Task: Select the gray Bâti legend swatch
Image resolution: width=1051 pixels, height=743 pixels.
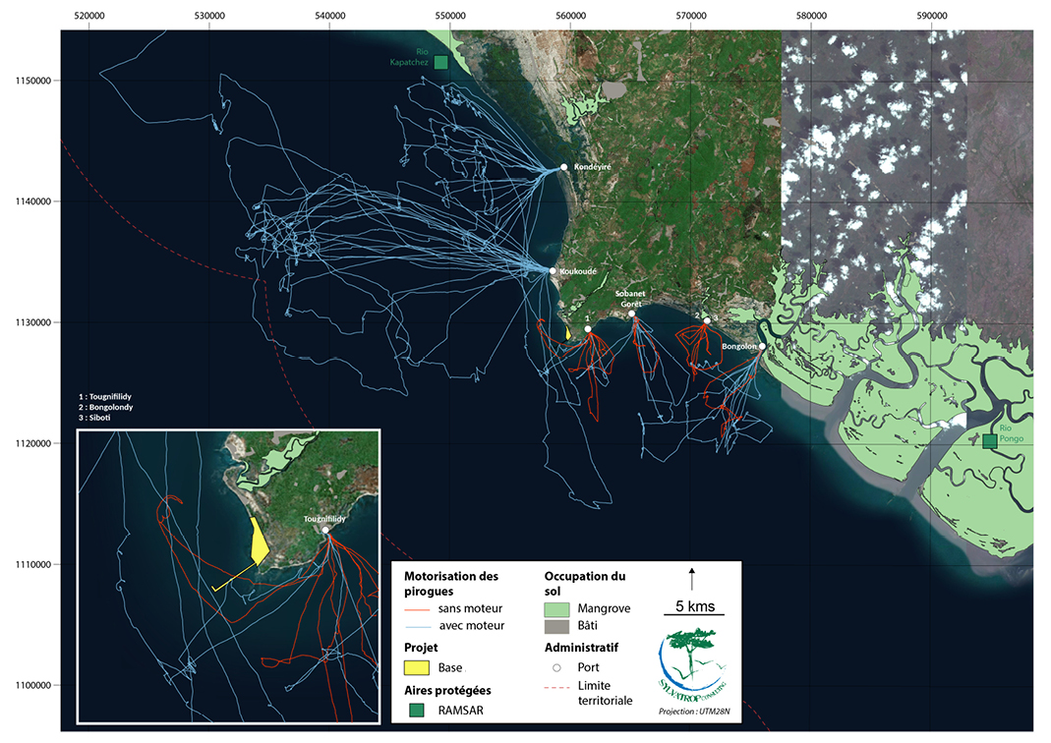Action: pos(556,625)
